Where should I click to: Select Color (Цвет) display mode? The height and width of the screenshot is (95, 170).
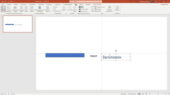[81, 7]
